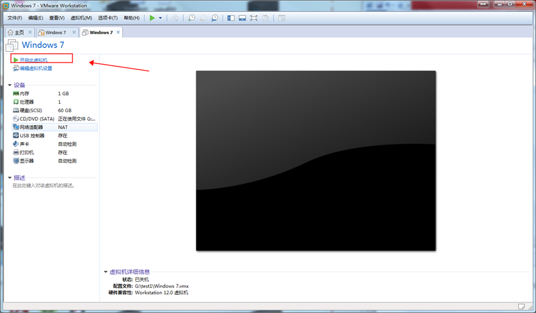Viewport: 536px width, 313px height.
Task: Click the 已关机 status text
Action: (142, 279)
